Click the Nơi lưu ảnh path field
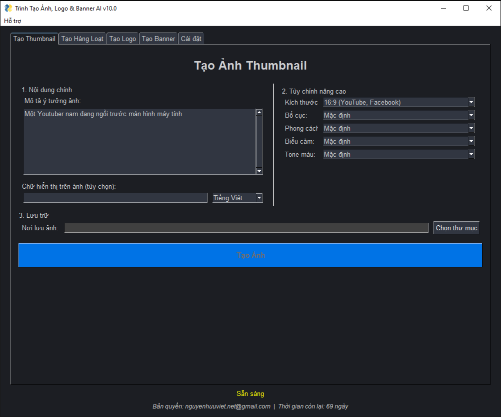Viewport: 501px width, 417px height. click(246, 228)
